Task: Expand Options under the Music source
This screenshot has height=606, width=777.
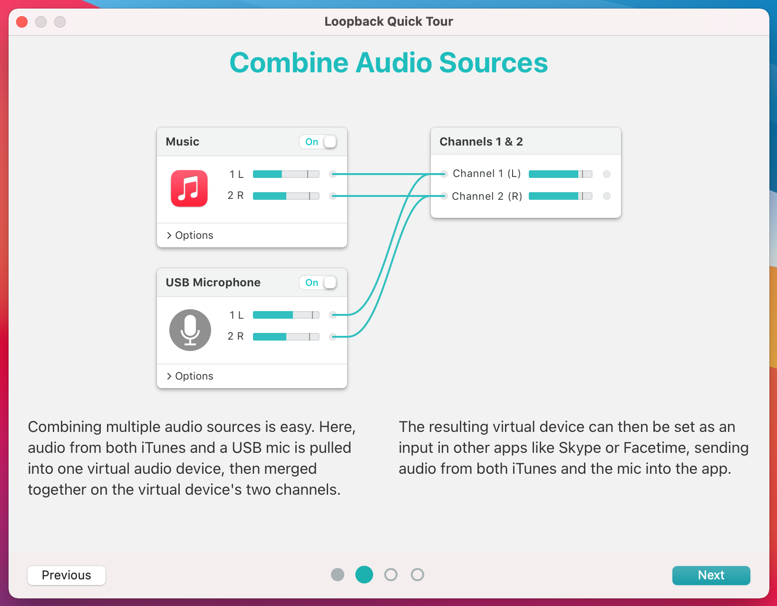Action: pyautogui.click(x=190, y=235)
